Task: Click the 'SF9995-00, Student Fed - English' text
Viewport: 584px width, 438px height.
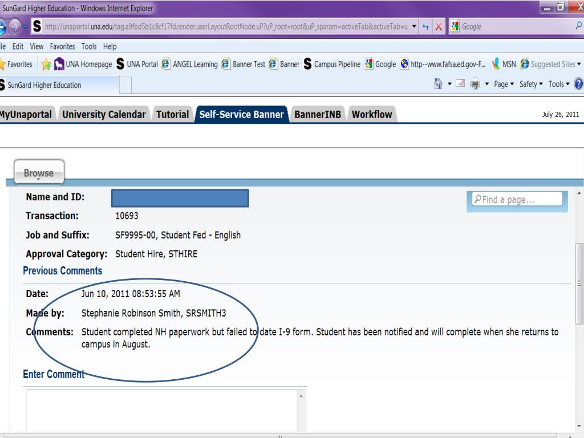Action: coord(178,235)
